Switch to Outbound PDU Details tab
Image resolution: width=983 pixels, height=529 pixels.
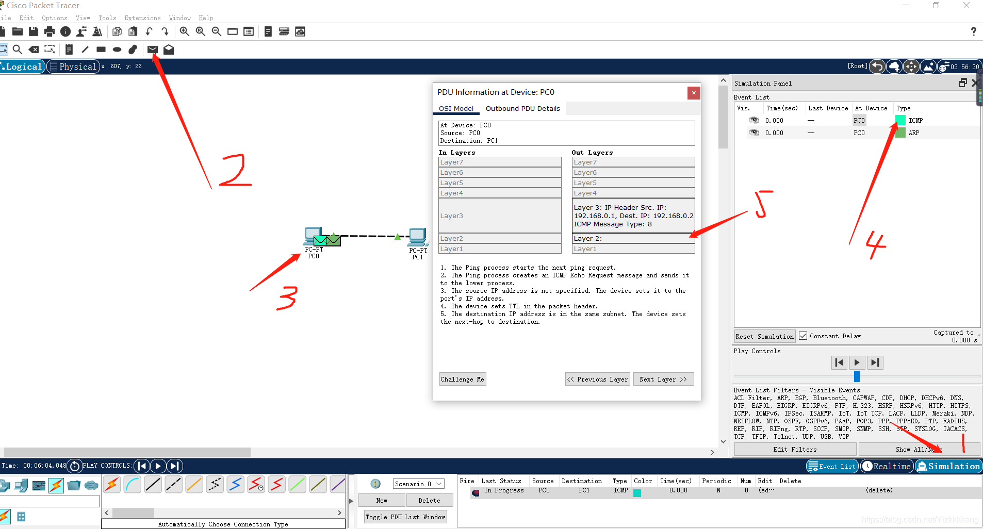(x=522, y=108)
